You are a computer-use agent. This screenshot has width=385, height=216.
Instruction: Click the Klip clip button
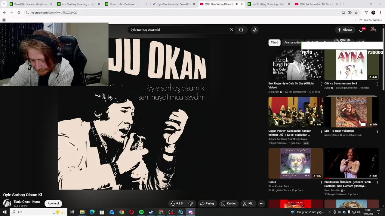[x=248, y=203]
